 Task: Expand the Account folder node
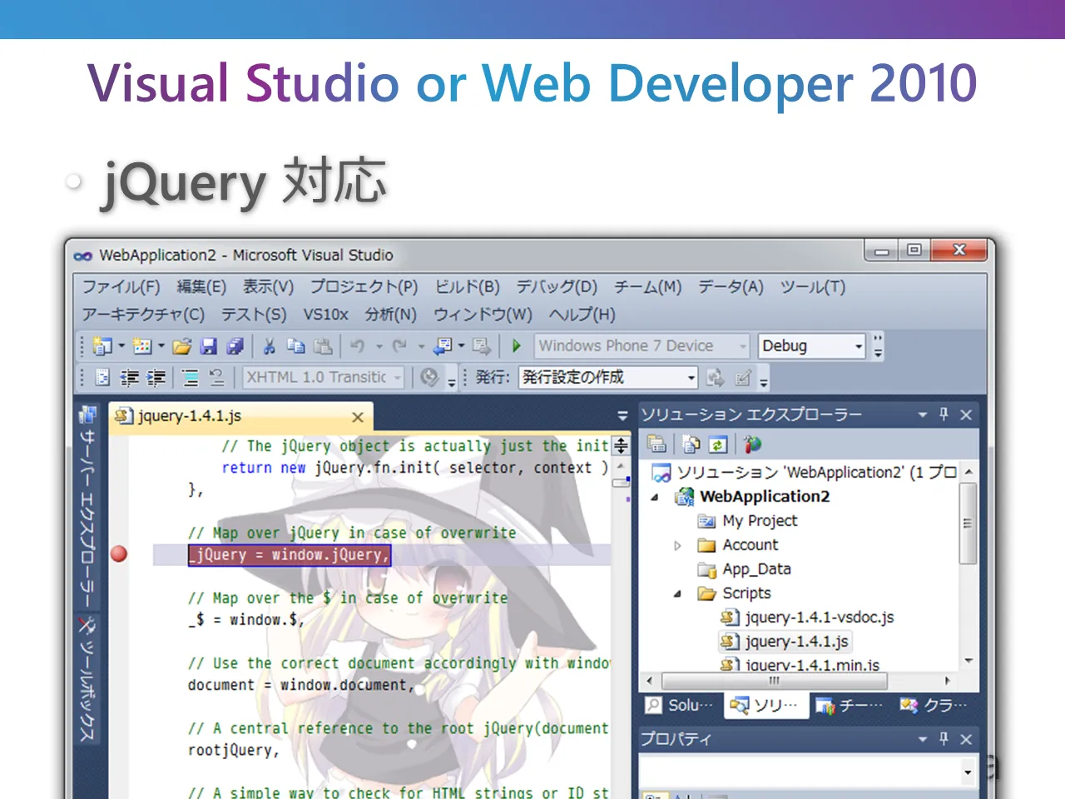[677, 546]
